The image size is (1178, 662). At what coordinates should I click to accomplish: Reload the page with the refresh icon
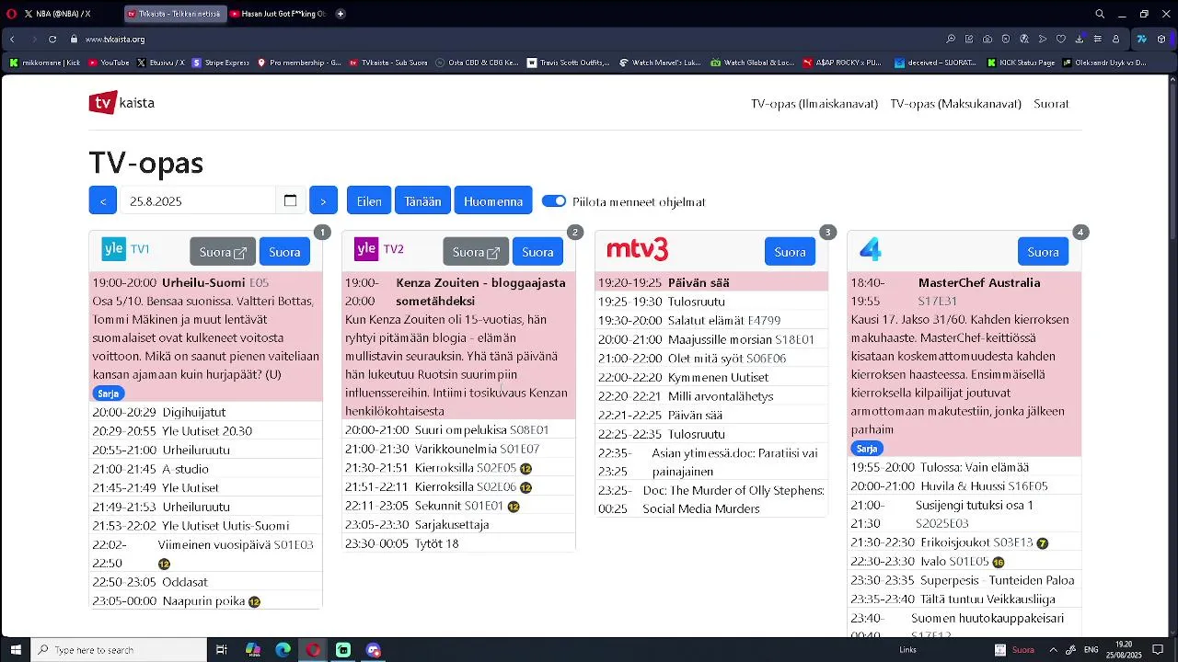(x=52, y=40)
